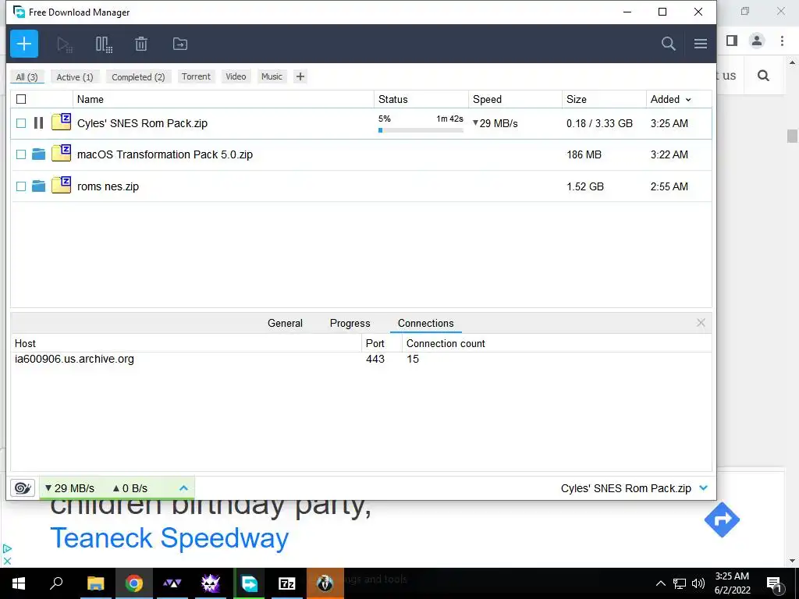Toggle the browser side panel icon
The image size is (799, 599).
point(732,41)
